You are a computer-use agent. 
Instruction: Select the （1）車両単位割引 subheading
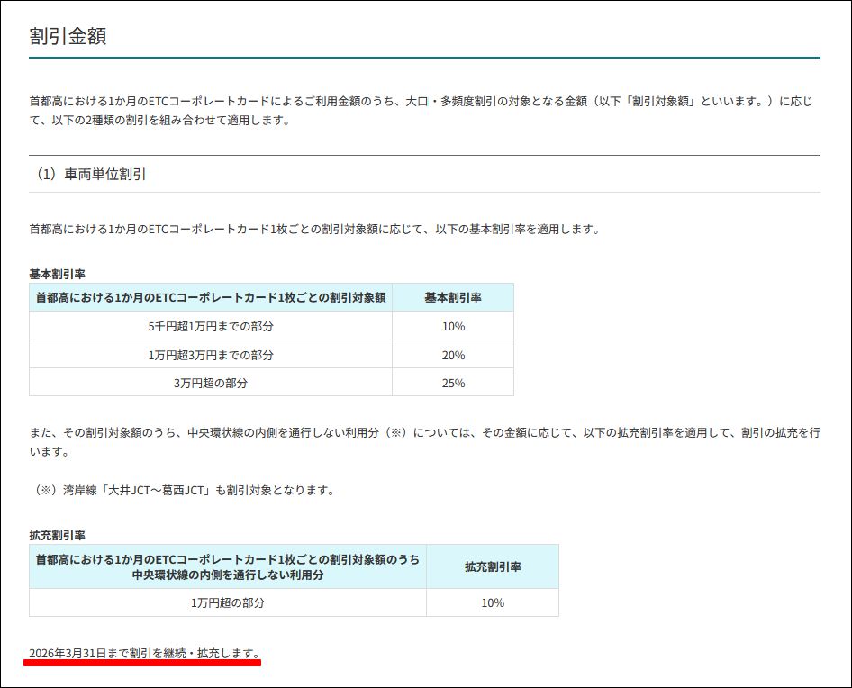pyautogui.click(x=90, y=174)
